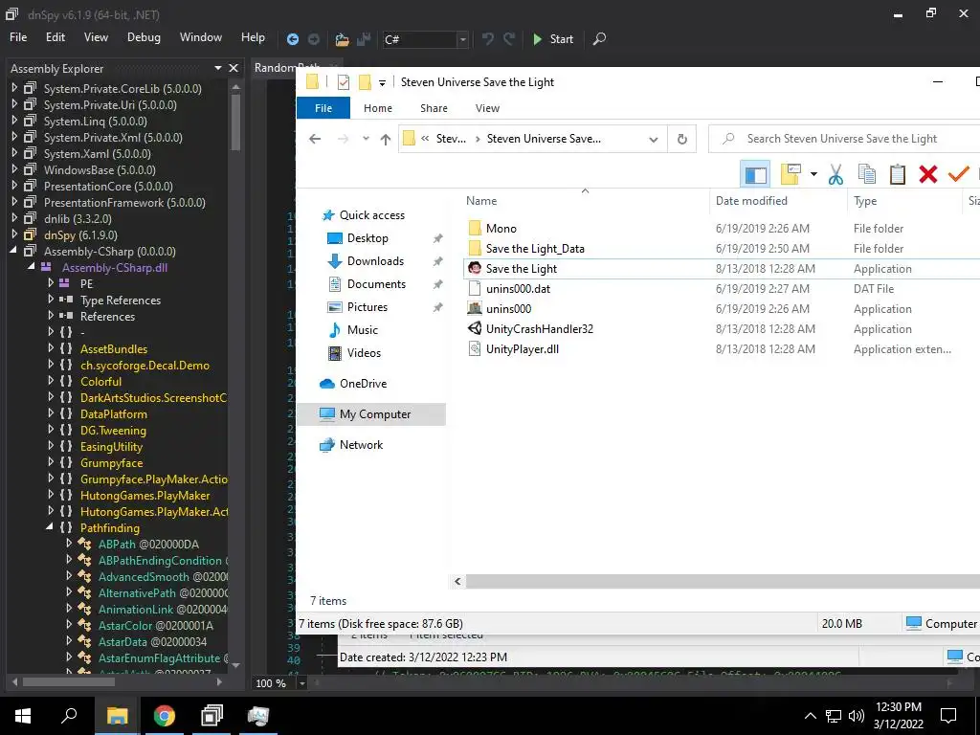Click the Explorer Paste clipboard icon

pos(897,174)
